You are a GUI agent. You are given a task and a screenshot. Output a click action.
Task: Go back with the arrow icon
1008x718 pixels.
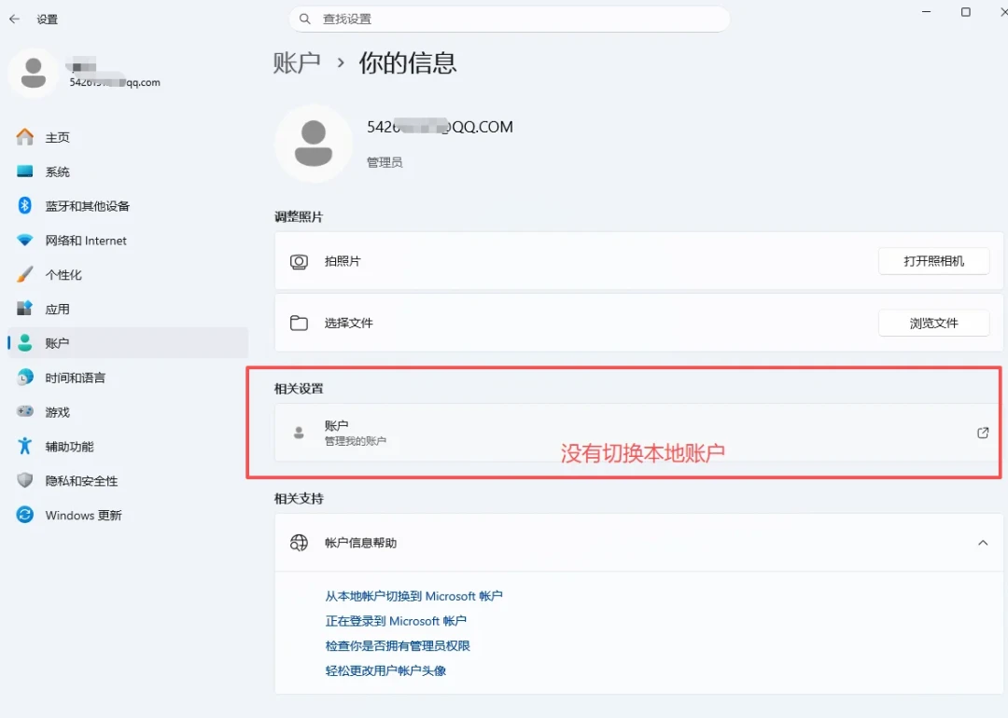point(15,20)
